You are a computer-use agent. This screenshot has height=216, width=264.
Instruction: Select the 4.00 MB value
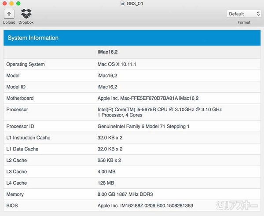106,172
